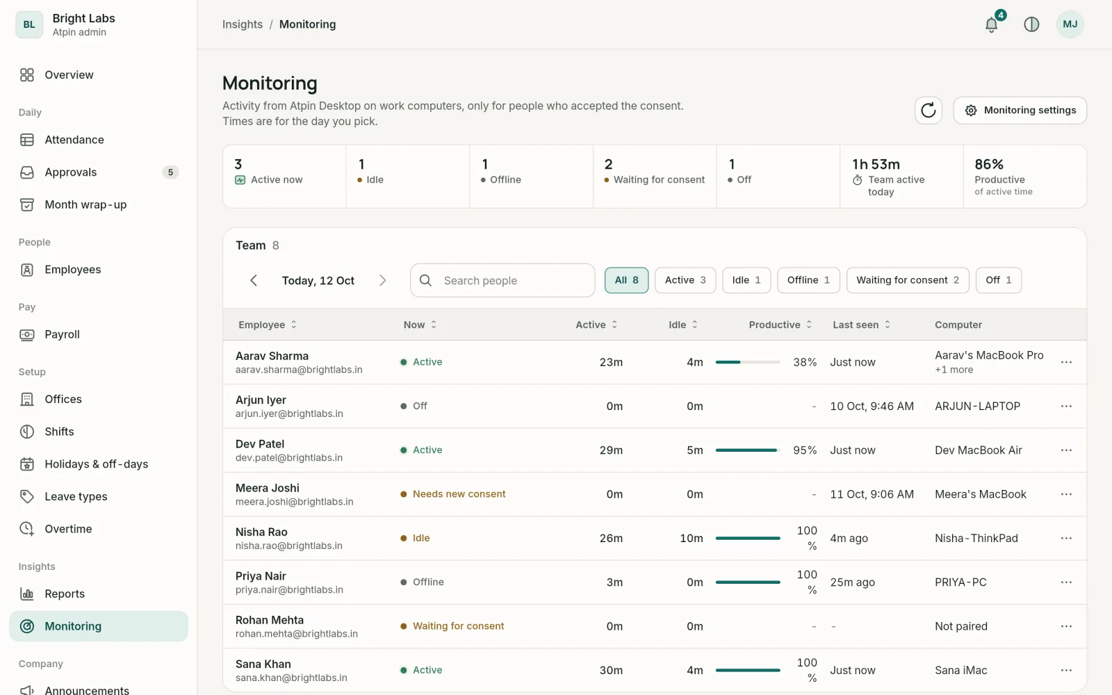The height and width of the screenshot is (695, 1112).
Task: Go to previous day arrow
Action: 254,280
